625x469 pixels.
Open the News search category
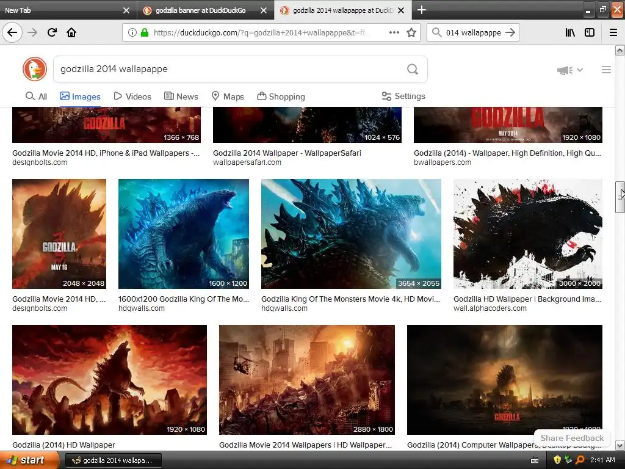[181, 96]
